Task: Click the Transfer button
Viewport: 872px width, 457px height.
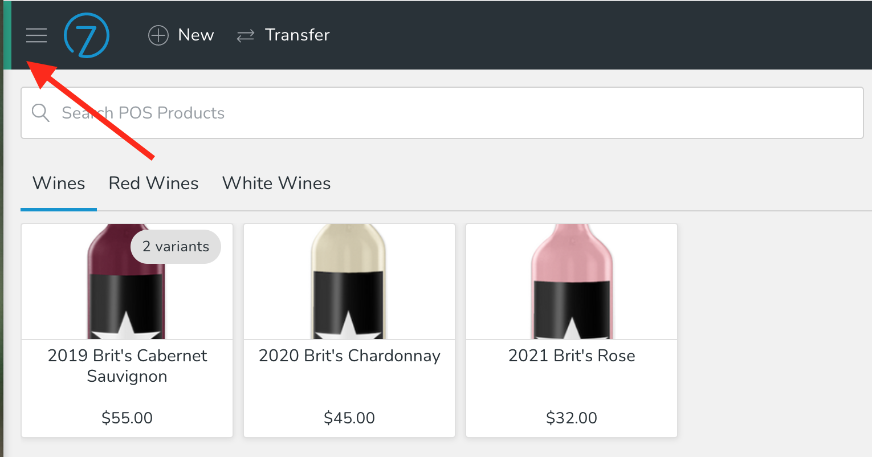Action: (283, 35)
